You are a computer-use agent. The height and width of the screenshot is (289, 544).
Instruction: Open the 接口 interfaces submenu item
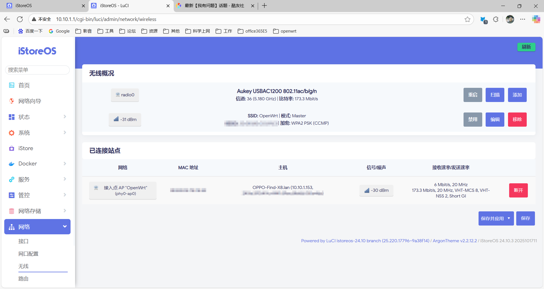tap(24, 241)
